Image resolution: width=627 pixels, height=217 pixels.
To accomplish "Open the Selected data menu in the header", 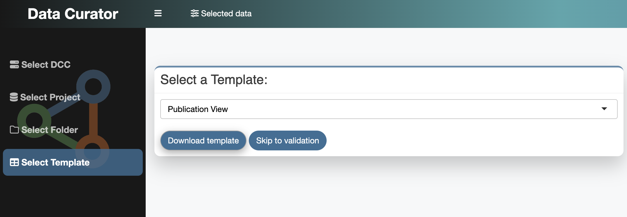I will click(x=221, y=13).
